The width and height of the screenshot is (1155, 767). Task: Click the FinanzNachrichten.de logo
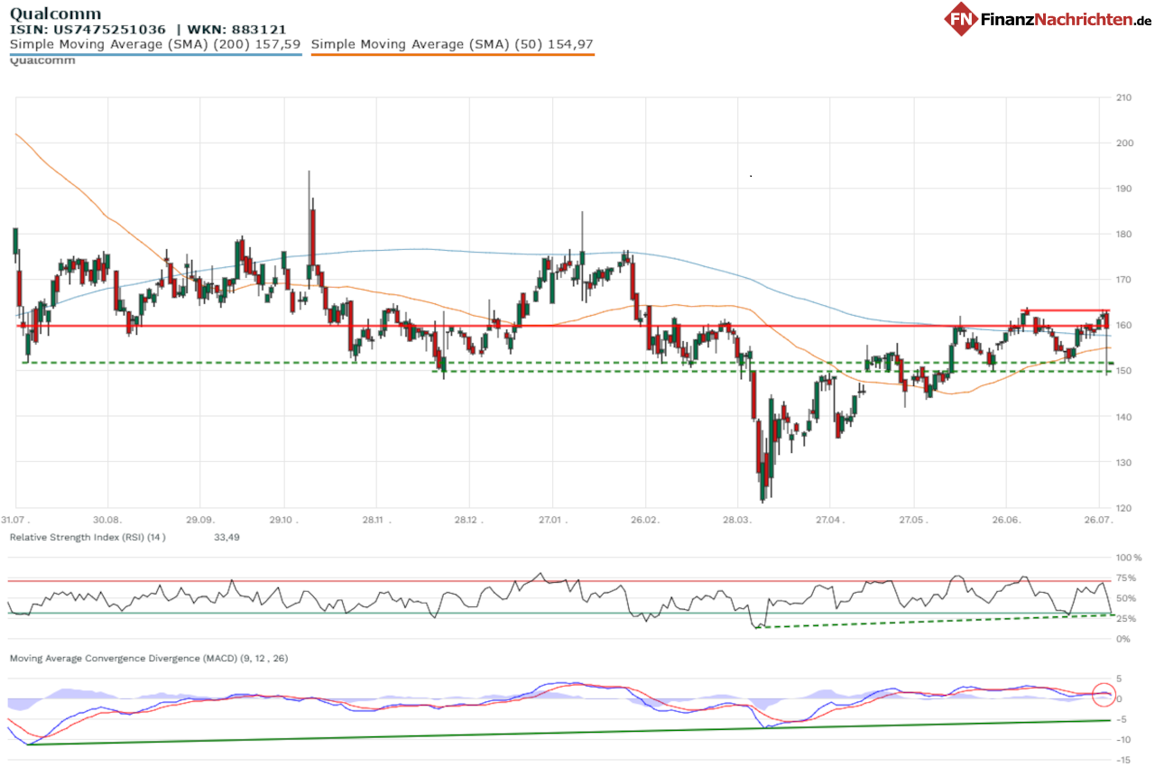point(1048,19)
